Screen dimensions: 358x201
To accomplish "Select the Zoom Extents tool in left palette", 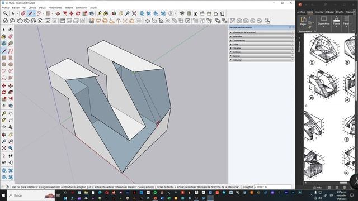I will coord(4,148).
